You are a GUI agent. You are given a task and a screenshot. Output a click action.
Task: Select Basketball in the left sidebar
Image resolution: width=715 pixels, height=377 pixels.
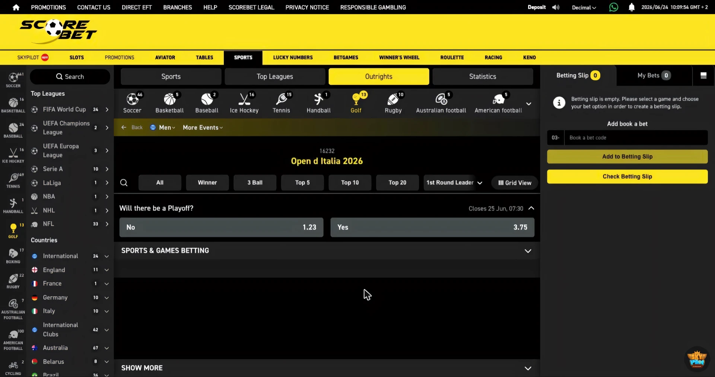(x=13, y=105)
